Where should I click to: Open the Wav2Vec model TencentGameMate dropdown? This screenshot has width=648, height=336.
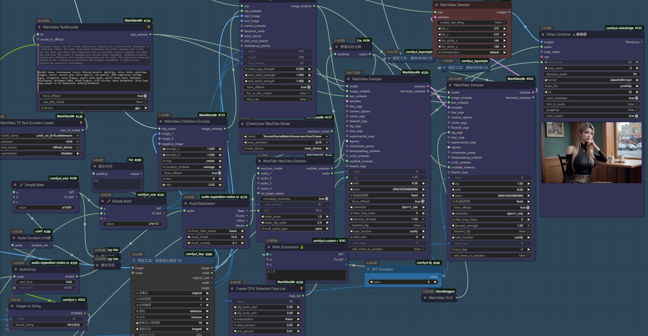pyautogui.click(x=286, y=136)
